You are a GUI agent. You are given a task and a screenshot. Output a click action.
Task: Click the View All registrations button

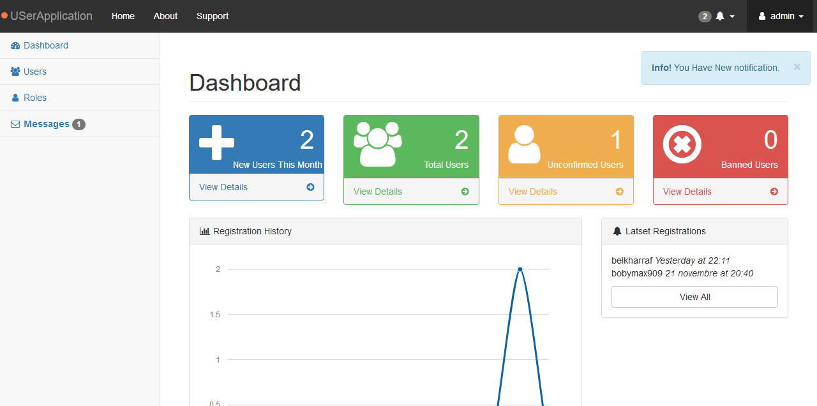click(694, 297)
